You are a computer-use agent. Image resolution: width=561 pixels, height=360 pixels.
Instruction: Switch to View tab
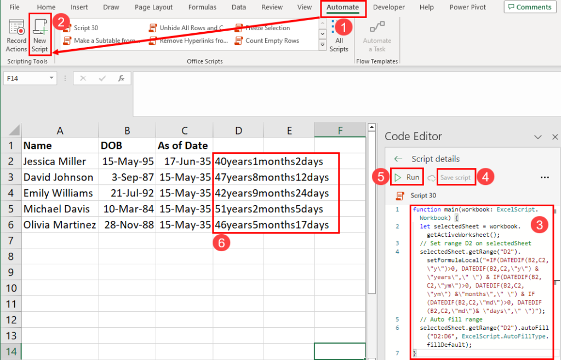[305, 7]
